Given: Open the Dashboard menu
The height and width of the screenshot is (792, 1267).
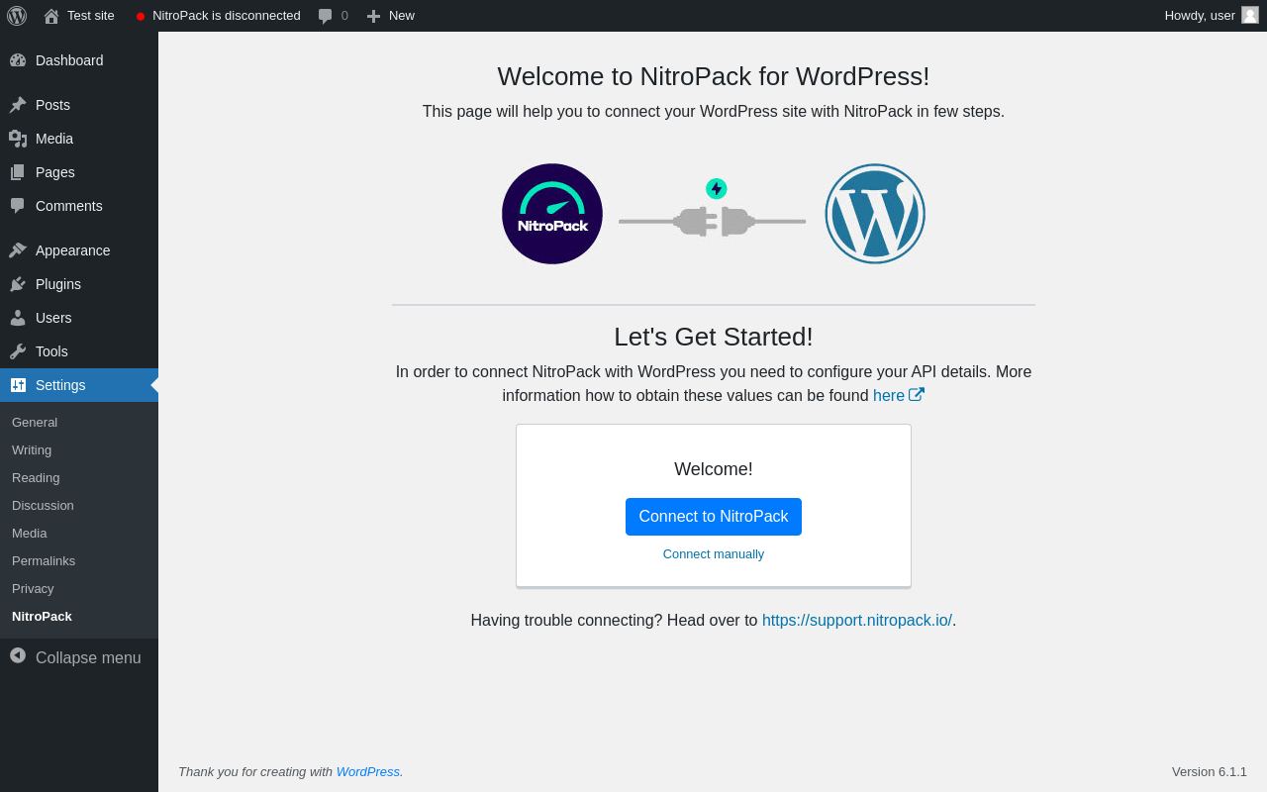Looking at the screenshot, I should coord(79,60).
